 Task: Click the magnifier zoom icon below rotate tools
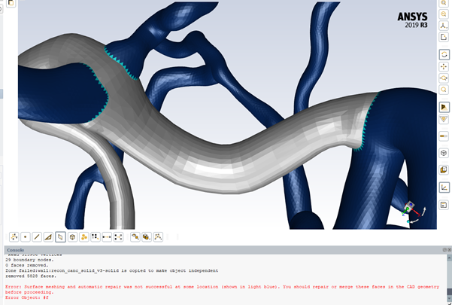[444, 90]
